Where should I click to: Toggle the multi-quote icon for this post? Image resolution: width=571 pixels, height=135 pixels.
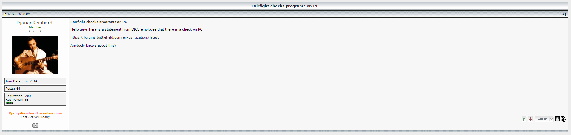[557, 119]
